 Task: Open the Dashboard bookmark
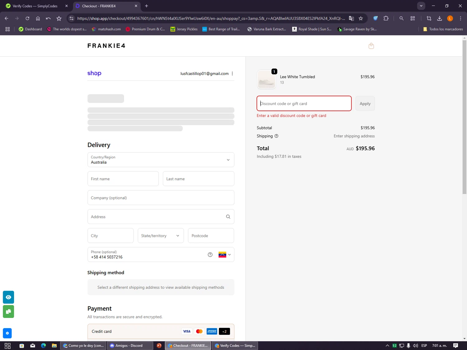[30, 29]
